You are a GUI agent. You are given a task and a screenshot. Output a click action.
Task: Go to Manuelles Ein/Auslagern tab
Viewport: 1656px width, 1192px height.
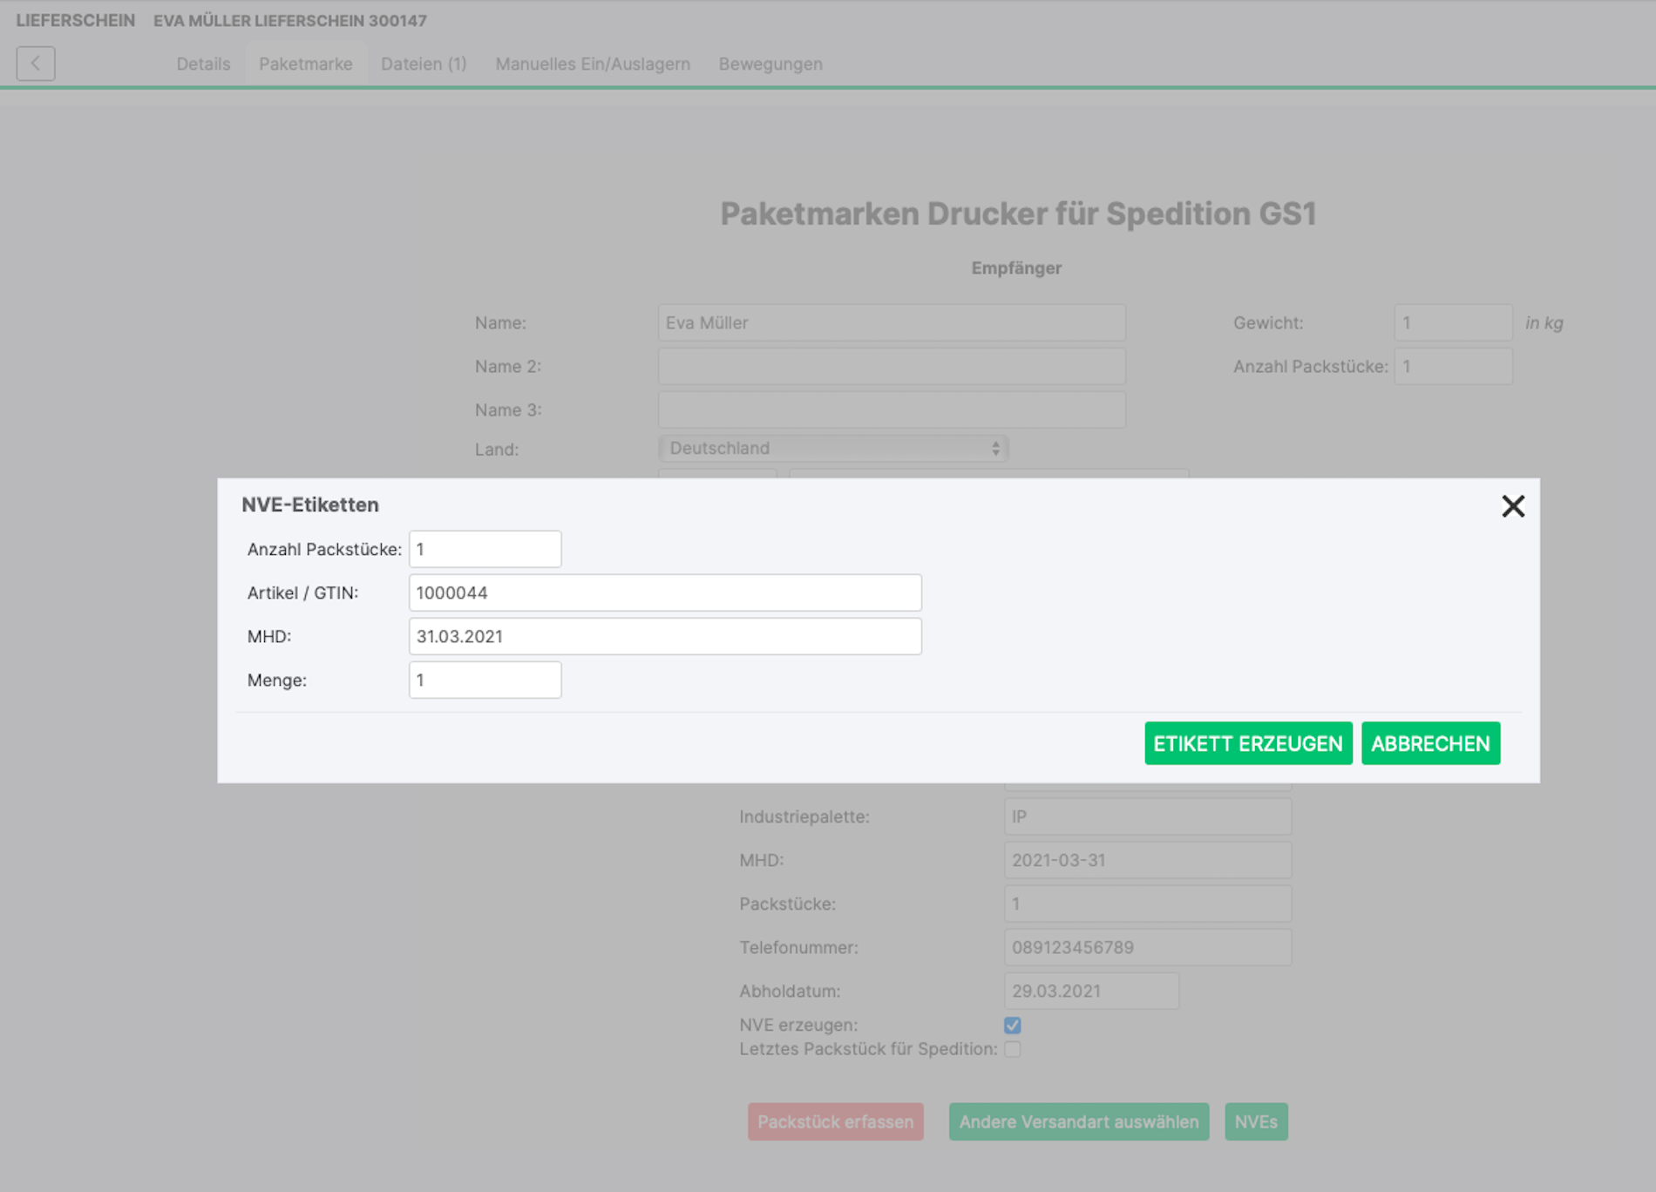593,64
